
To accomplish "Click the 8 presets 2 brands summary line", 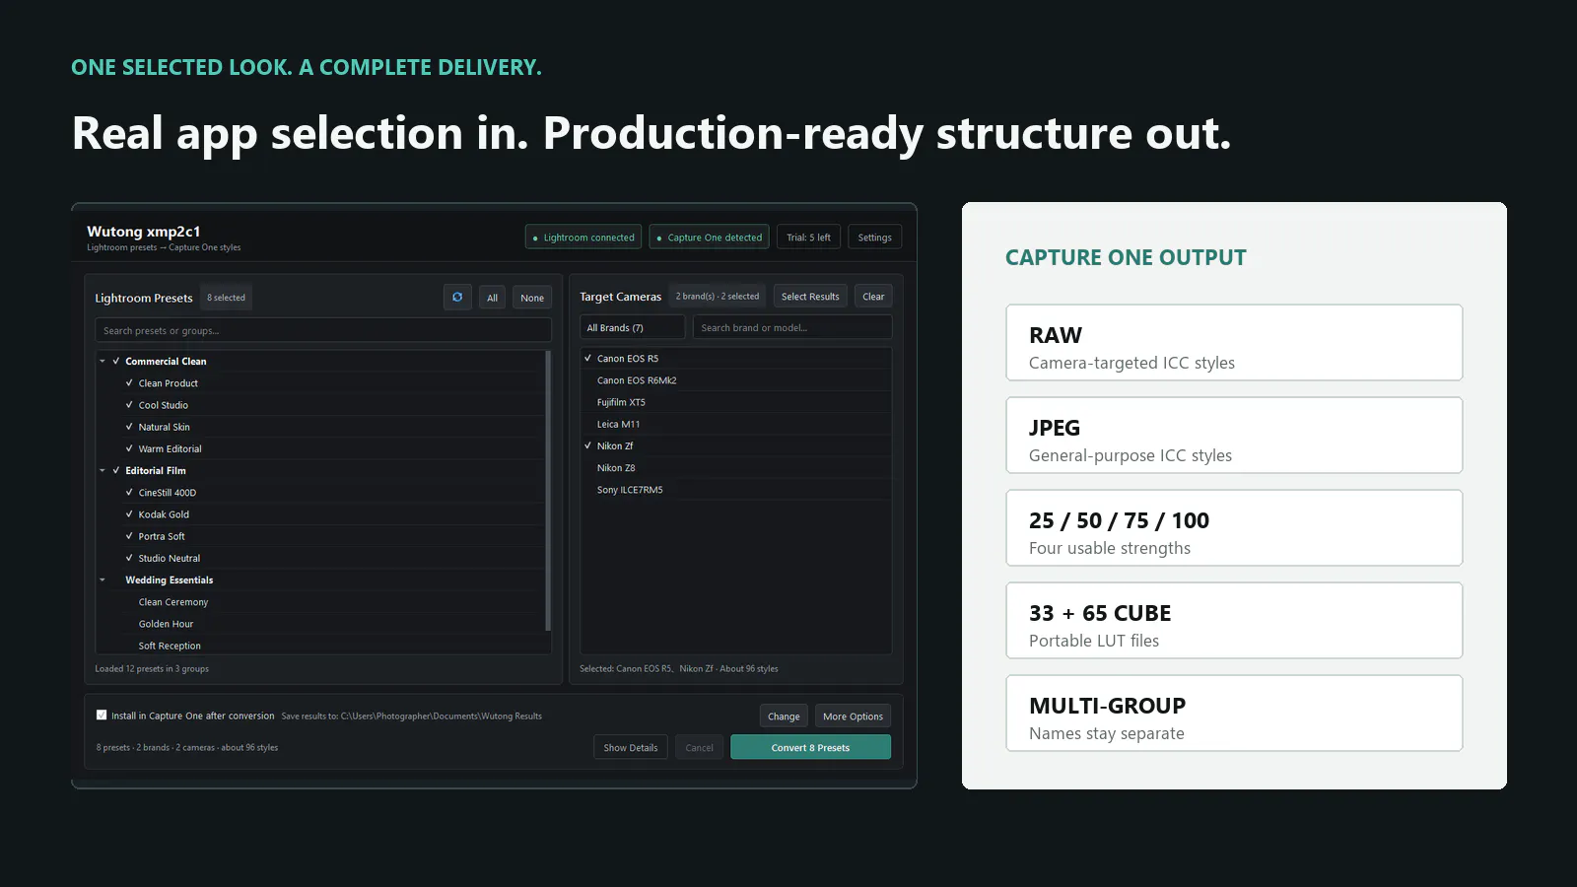I will coord(187,747).
